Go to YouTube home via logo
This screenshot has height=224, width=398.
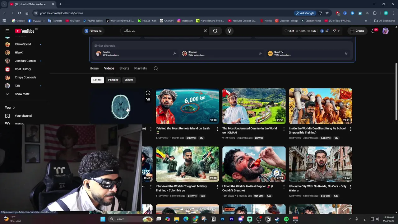click(x=25, y=31)
